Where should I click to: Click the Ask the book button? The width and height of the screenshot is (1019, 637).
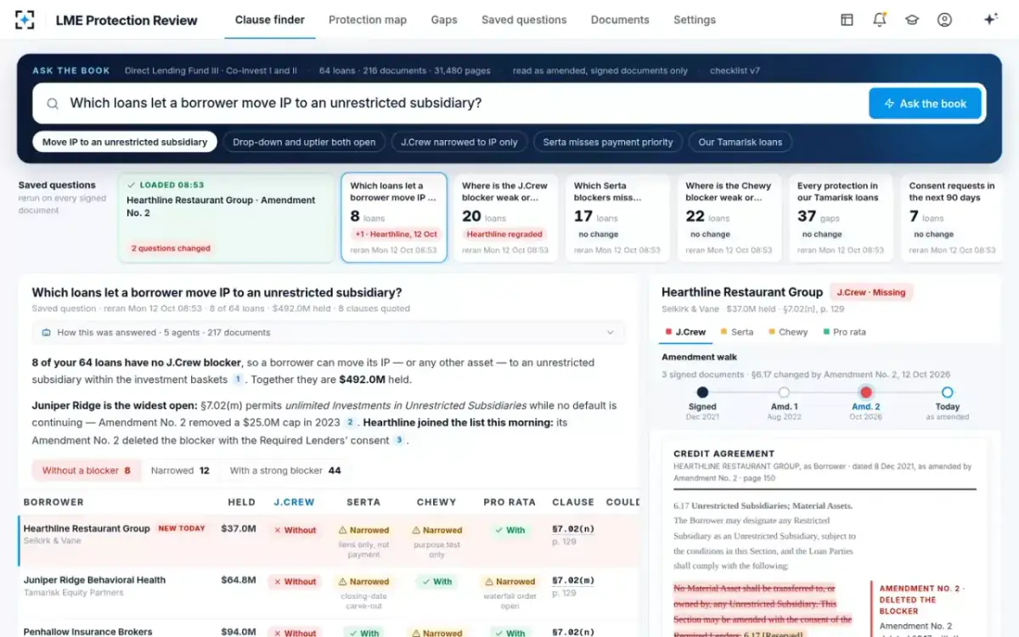(x=925, y=104)
